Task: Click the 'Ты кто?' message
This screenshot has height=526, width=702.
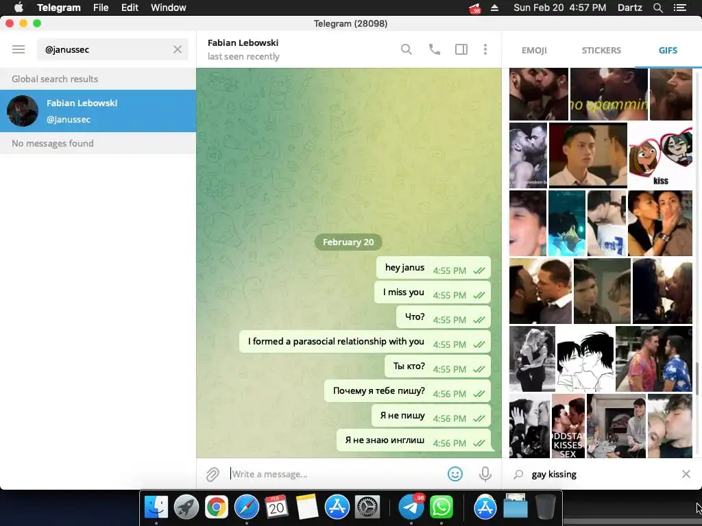Action: pos(437,366)
